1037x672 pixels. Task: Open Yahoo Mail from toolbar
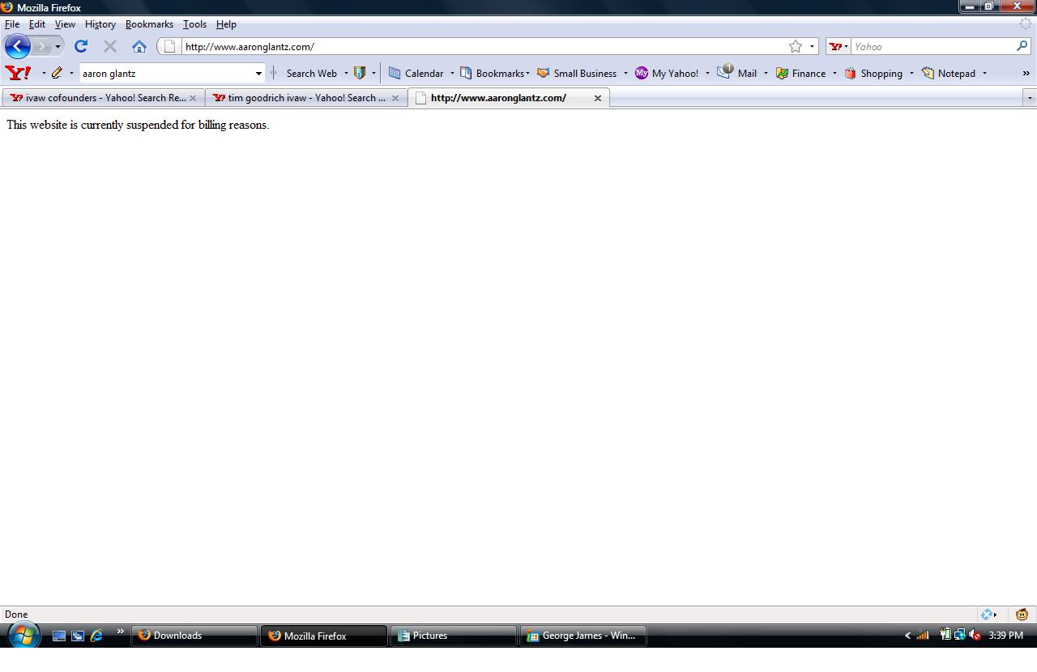click(737, 73)
